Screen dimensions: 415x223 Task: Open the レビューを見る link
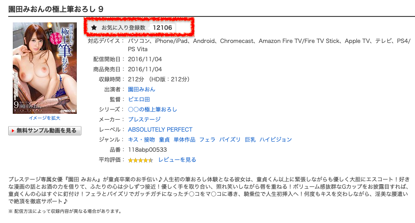[x=177, y=160]
